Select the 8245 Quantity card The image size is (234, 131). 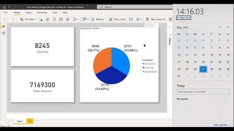click(42, 47)
